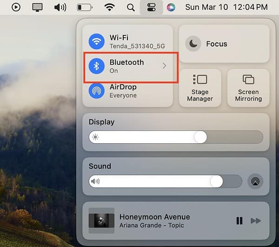Image resolution: width=279 pixels, height=247 pixels.
Task: Open the Wi-Fi menu bar icon
Action: tap(109, 7)
